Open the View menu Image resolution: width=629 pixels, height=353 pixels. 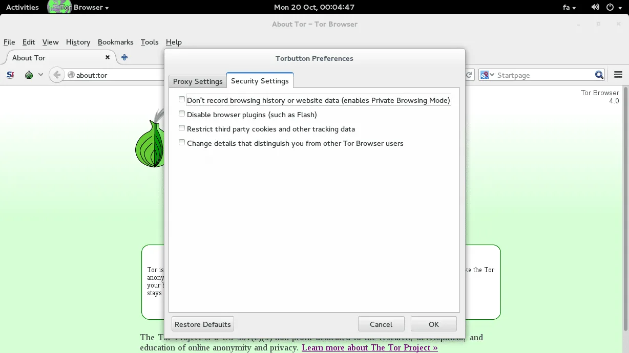click(50, 42)
